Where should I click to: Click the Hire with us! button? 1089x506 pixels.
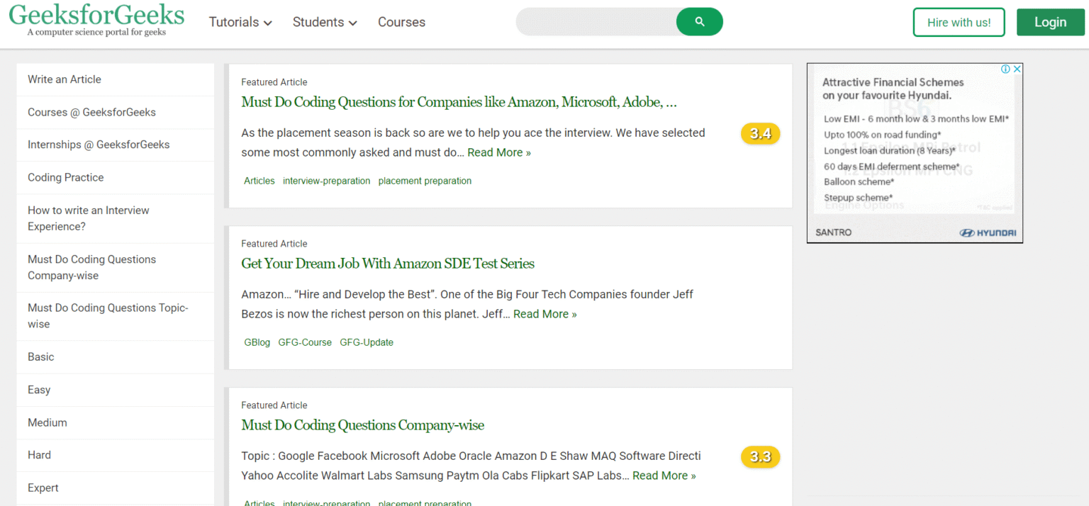pyautogui.click(x=959, y=22)
